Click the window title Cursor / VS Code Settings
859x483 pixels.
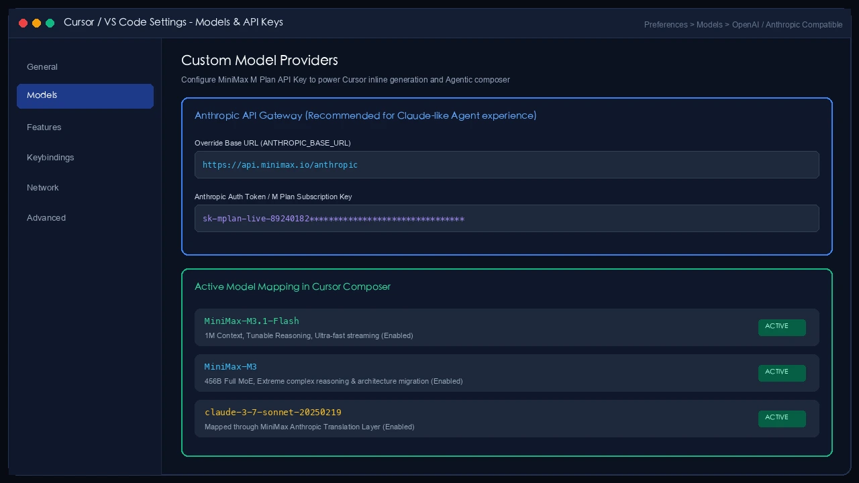[x=173, y=22]
